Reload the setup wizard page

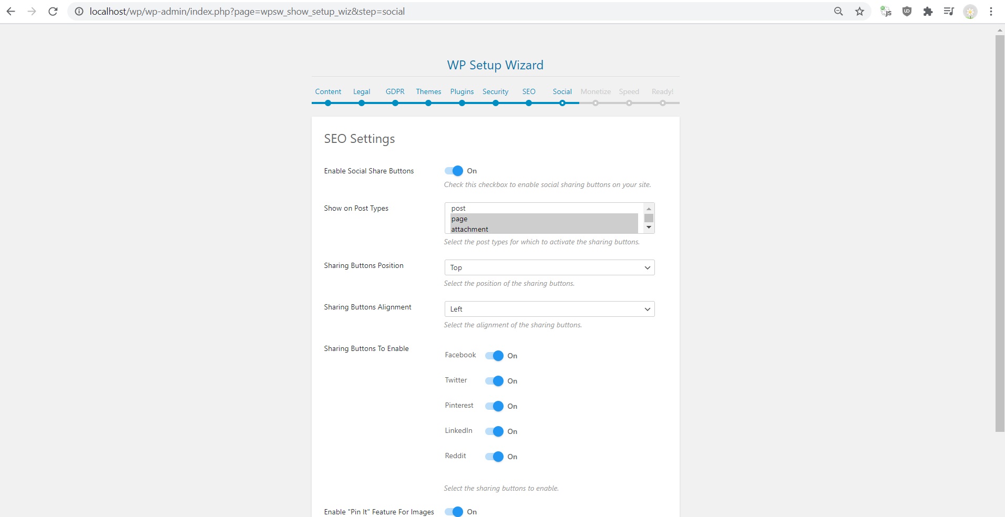(x=53, y=11)
